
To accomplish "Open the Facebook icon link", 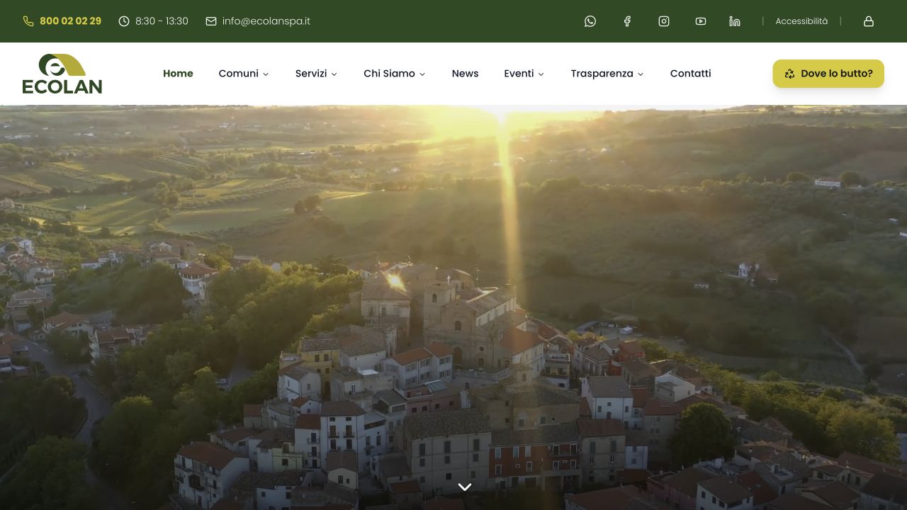I will (x=627, y=21).
